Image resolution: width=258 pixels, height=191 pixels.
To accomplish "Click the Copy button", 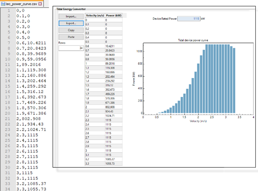I will pyautogui.click(x=71, y=30).
